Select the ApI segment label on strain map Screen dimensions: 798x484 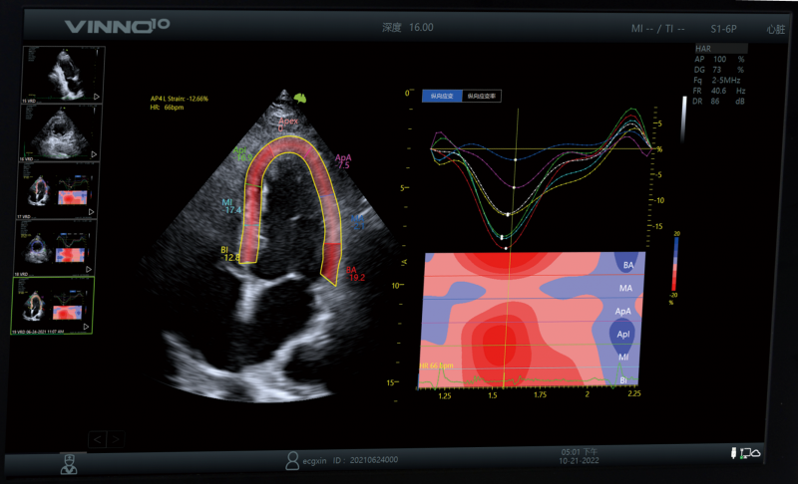click(x=623, y=335)
